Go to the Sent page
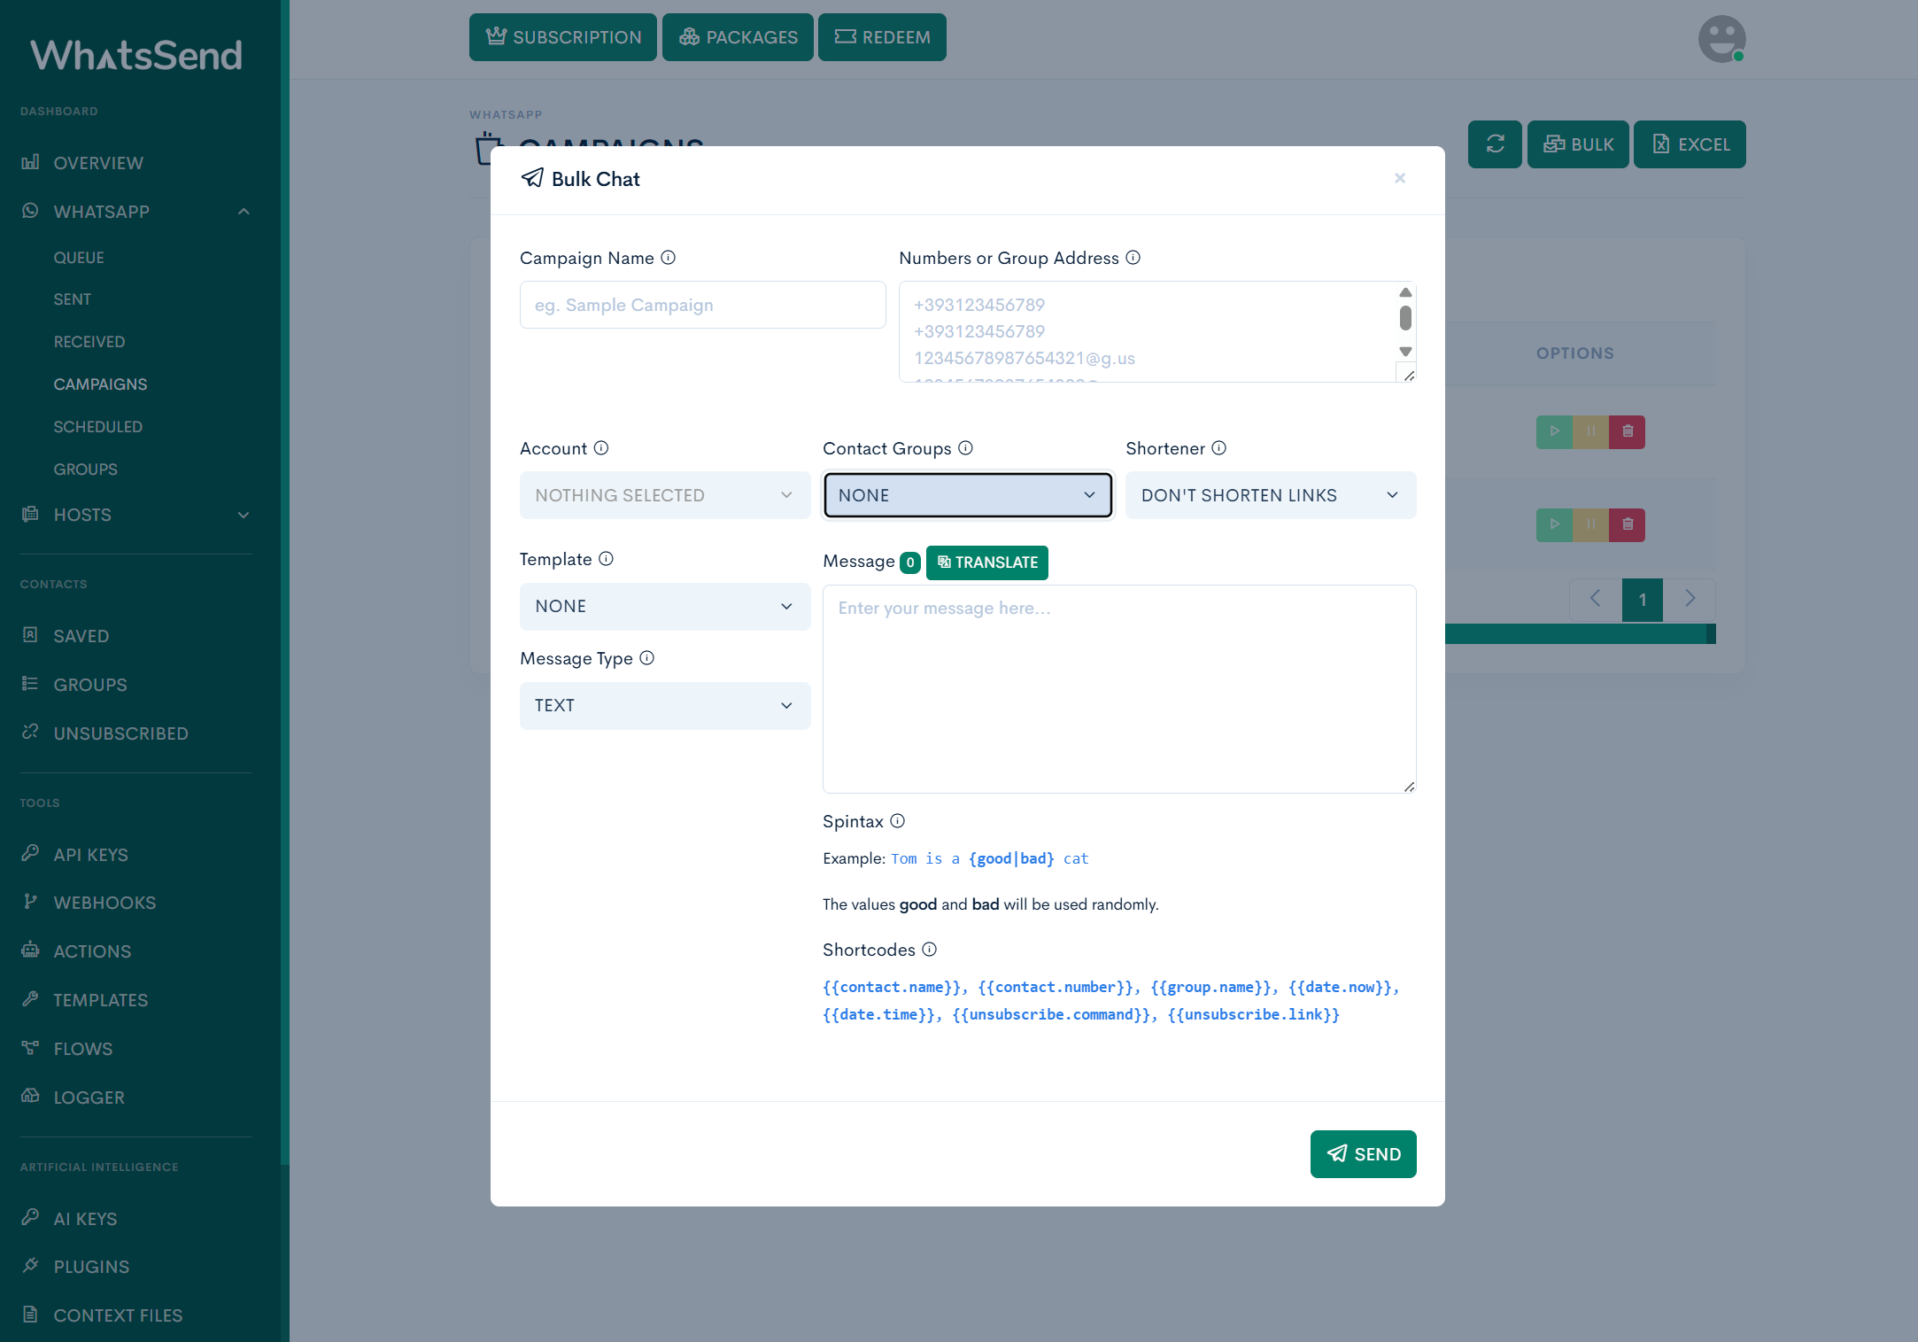Image resolution: width=1918 pixels, height=1342 pixels. [x=73, y=299]
